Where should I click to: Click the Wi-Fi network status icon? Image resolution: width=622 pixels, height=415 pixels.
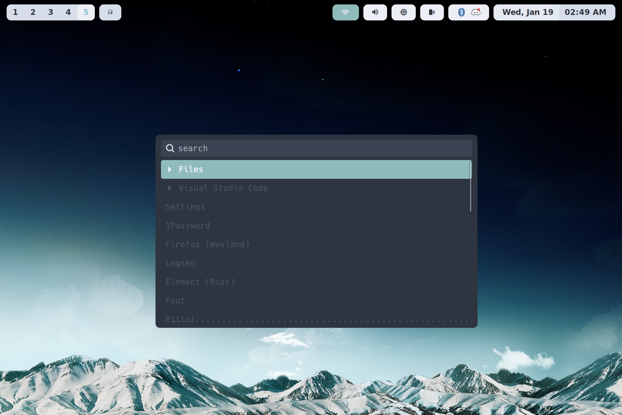(x=345, y=12)
